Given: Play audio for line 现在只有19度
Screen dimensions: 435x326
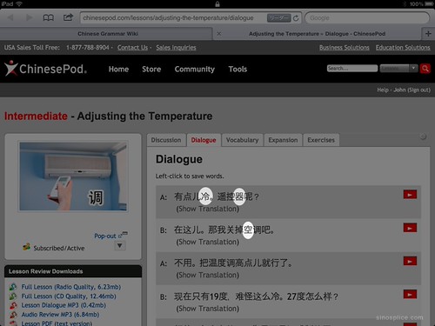Looking at the screenshot, I should [410, 295].
